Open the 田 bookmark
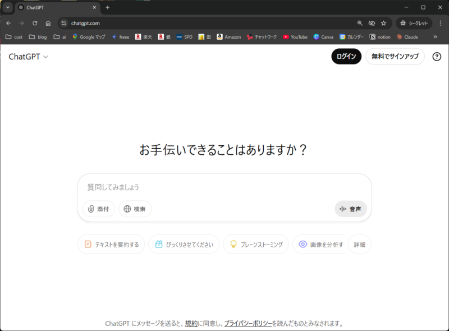The image size is (449, 331). click(205, 37)
